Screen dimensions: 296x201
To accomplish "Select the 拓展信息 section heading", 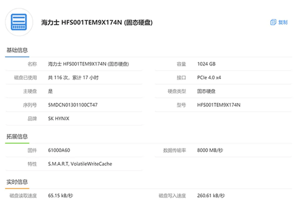I will click(x=17, y=137).
